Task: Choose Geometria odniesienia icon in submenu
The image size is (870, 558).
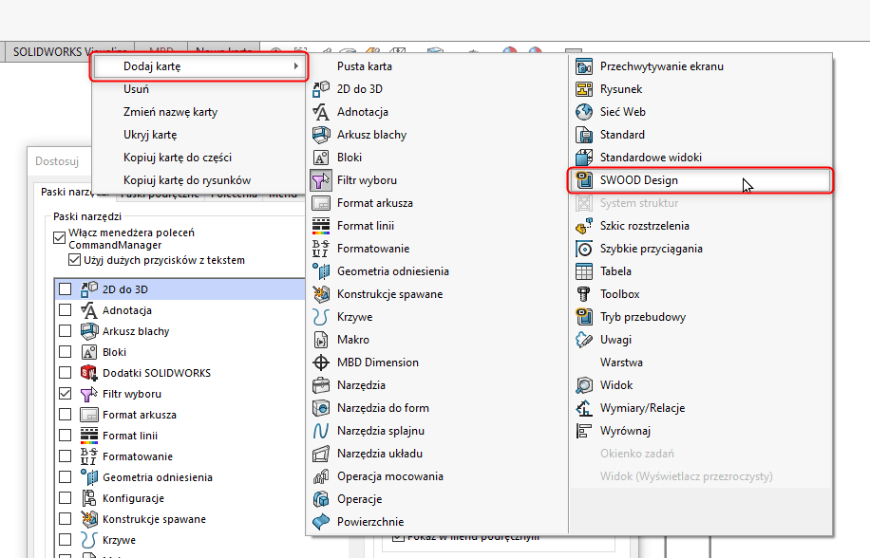Action: point(321,271)
